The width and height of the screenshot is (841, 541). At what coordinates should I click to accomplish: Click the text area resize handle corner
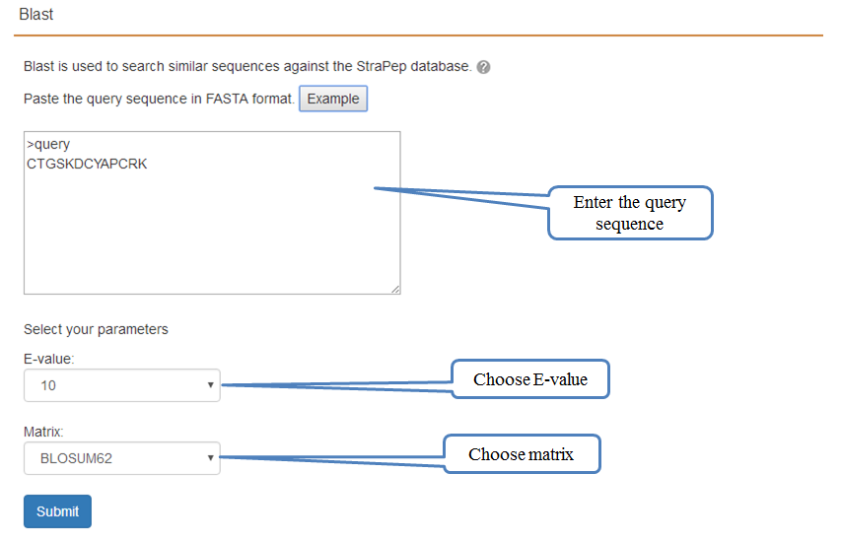pos(395,289)
